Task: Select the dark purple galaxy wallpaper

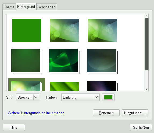Action: (102, 86)
